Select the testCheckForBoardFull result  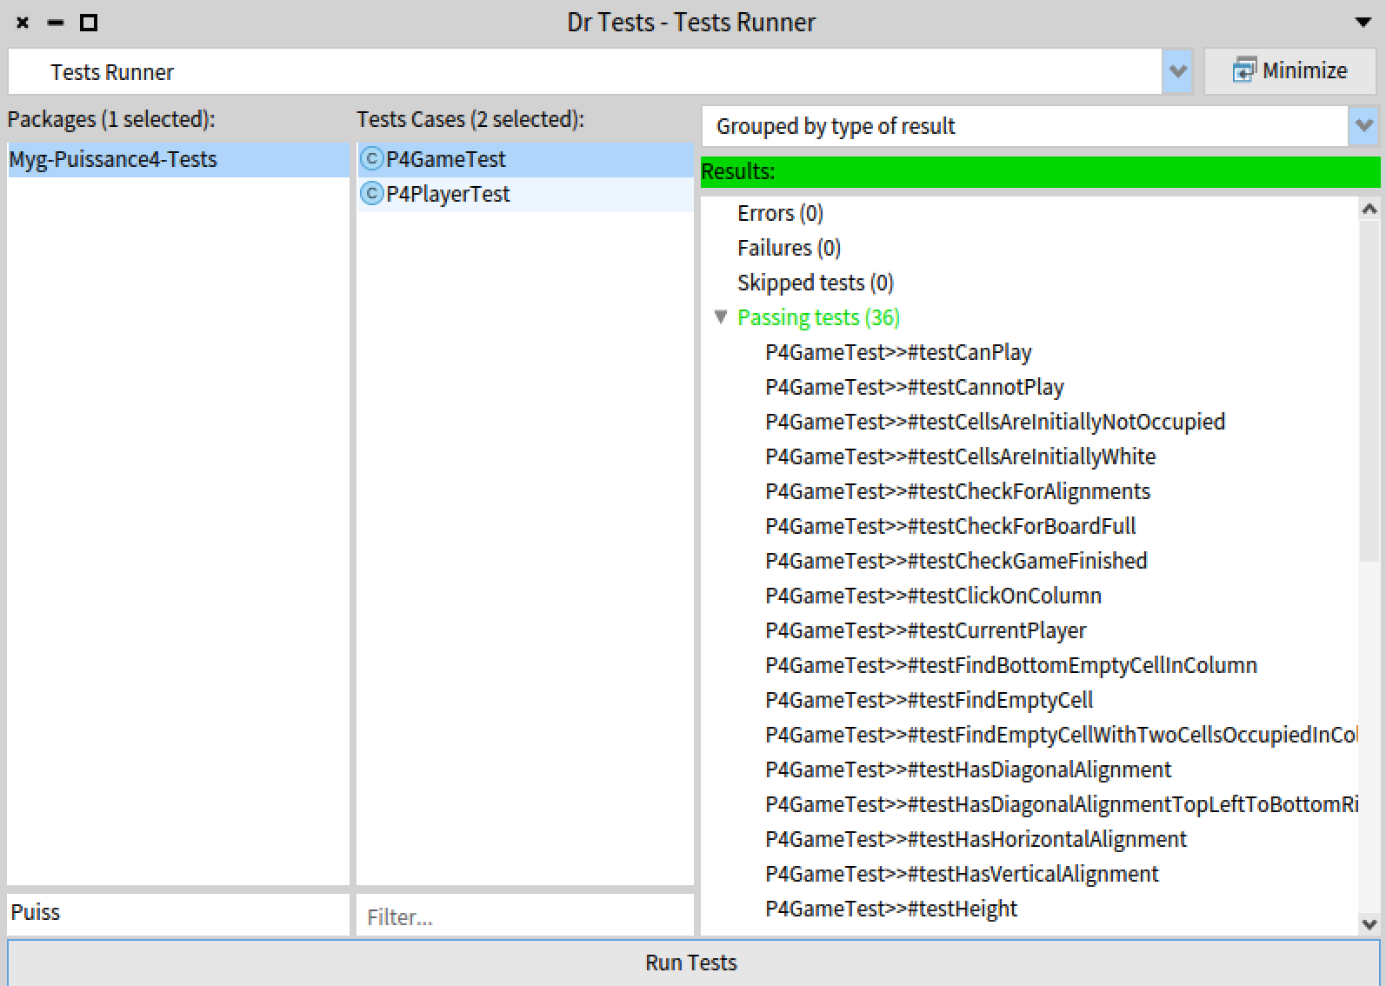pos(950,526)
